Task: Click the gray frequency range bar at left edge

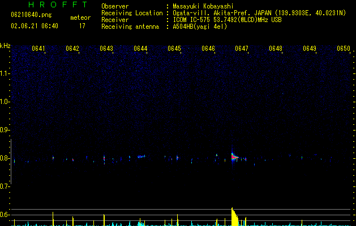Action: [11, 162]
